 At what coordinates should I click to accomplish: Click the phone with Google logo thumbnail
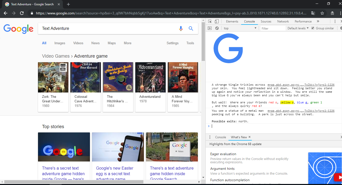tap(118, 147)
